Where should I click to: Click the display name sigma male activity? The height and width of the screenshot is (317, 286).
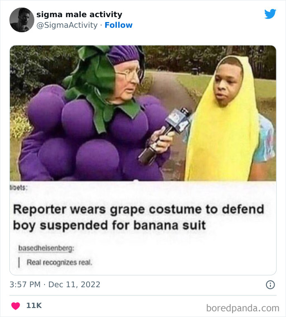tap(79, 14)
